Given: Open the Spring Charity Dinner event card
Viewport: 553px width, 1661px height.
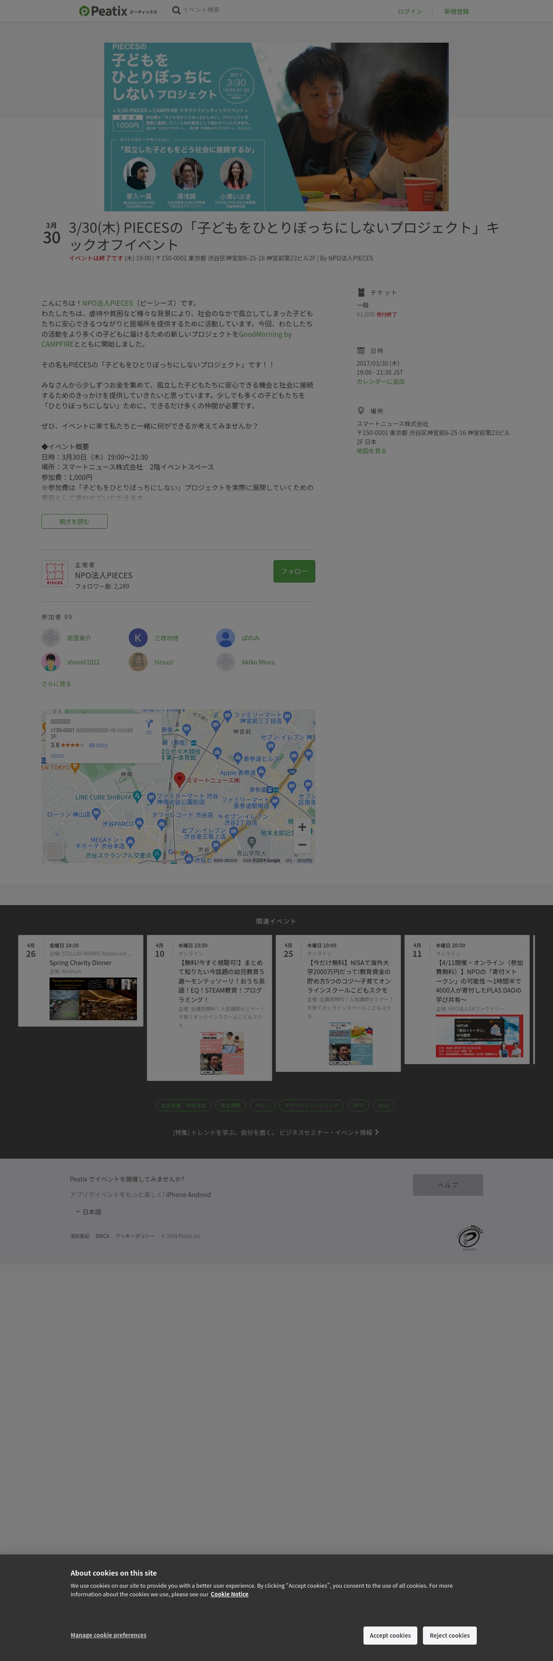Looking at the screenshot, I should click(x=81, y=981).
